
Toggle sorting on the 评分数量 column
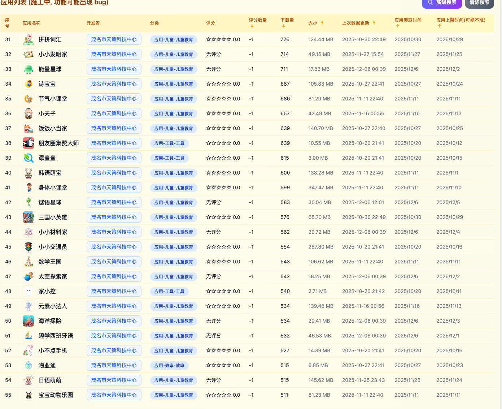coord(252,26)
